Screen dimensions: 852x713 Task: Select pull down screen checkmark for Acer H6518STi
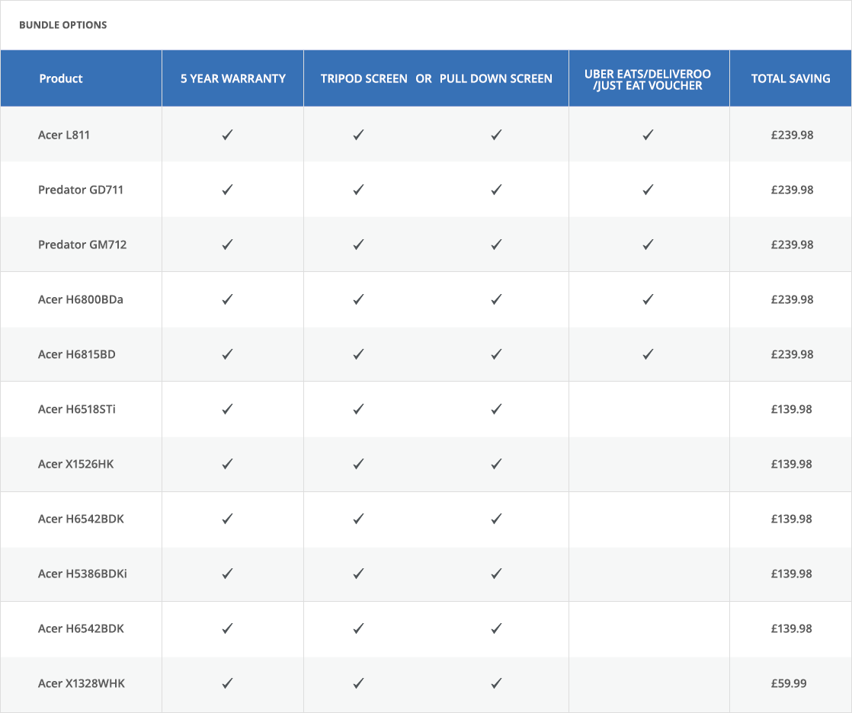[x=496, y=409]
